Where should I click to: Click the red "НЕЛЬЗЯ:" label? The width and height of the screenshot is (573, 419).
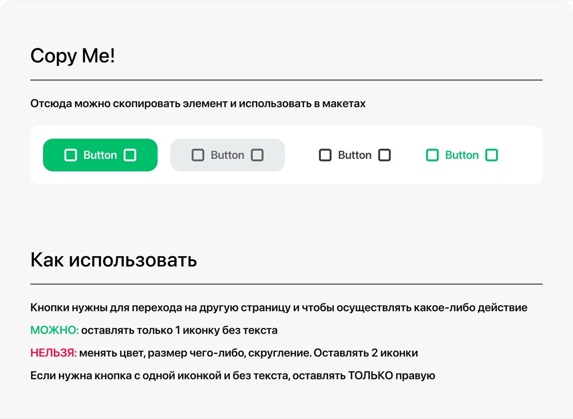(x=53, y=353)
